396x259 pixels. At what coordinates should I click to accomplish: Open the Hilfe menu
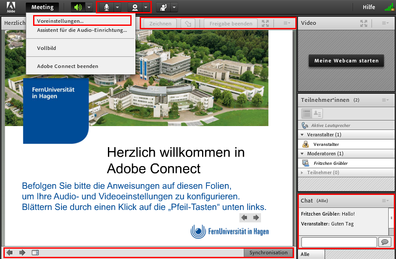[369, 7]
